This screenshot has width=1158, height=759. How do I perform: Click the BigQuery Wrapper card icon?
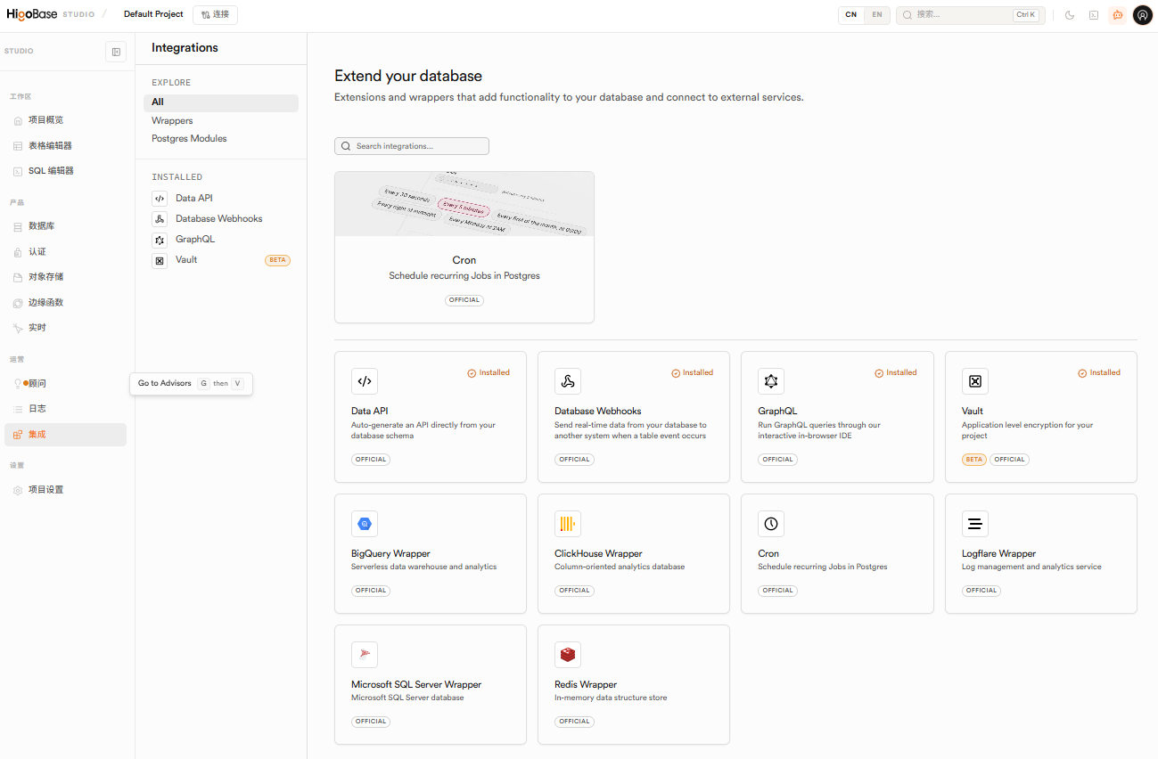pos(365,524)
